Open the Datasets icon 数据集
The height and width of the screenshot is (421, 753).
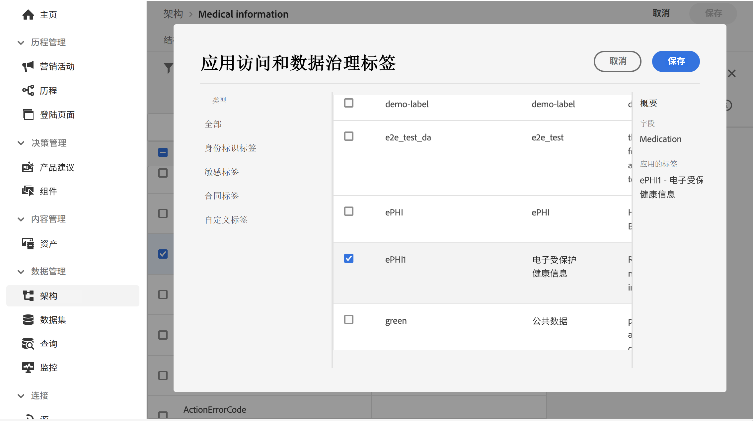click(x=28, y=320)
